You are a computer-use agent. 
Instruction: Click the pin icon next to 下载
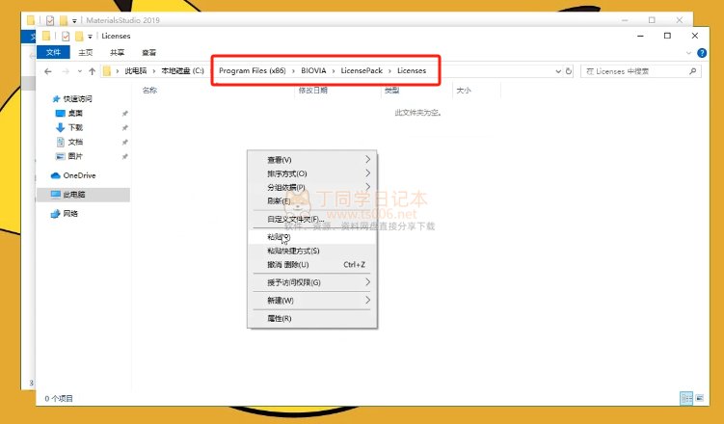click(x=124, y=128)
